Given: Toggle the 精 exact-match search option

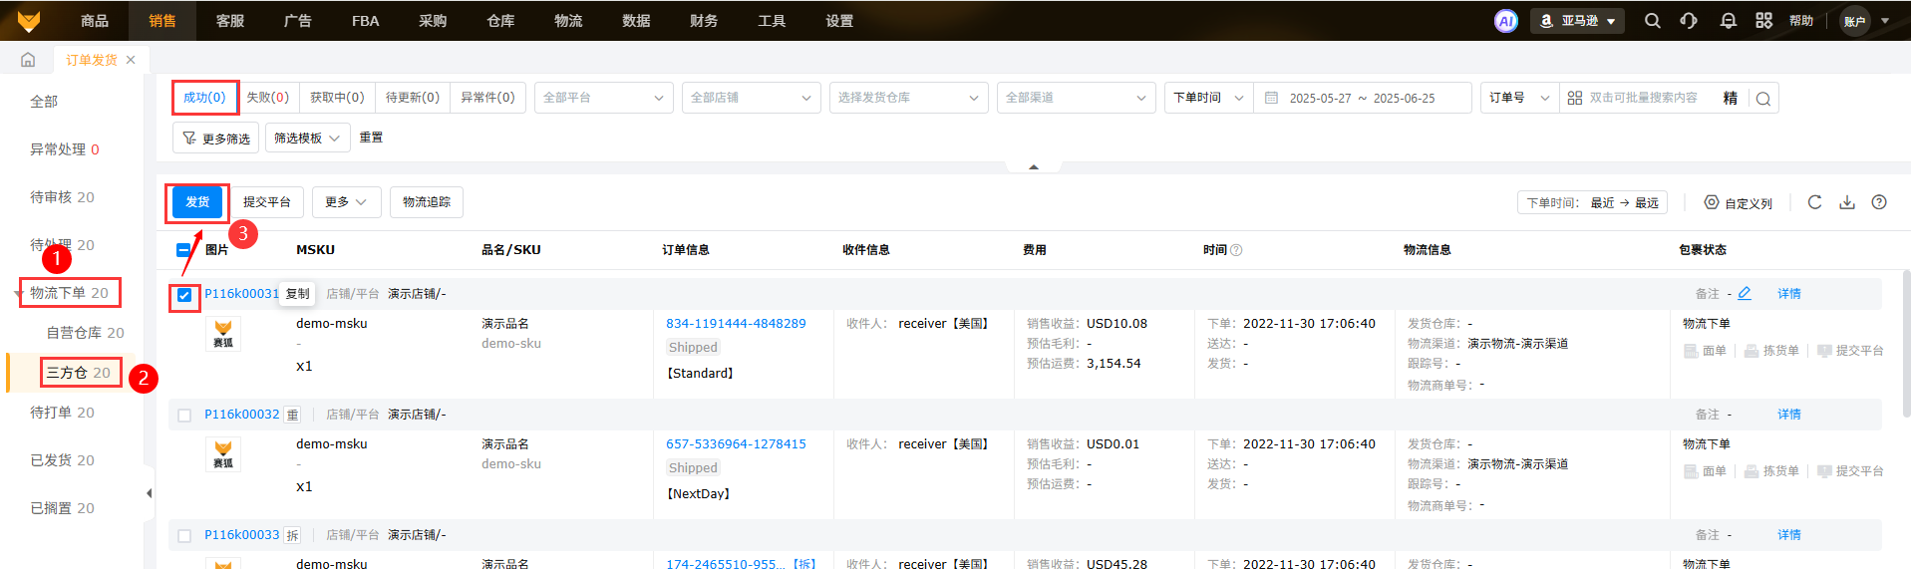Looking at the screenshot, I should (1731, 98).
